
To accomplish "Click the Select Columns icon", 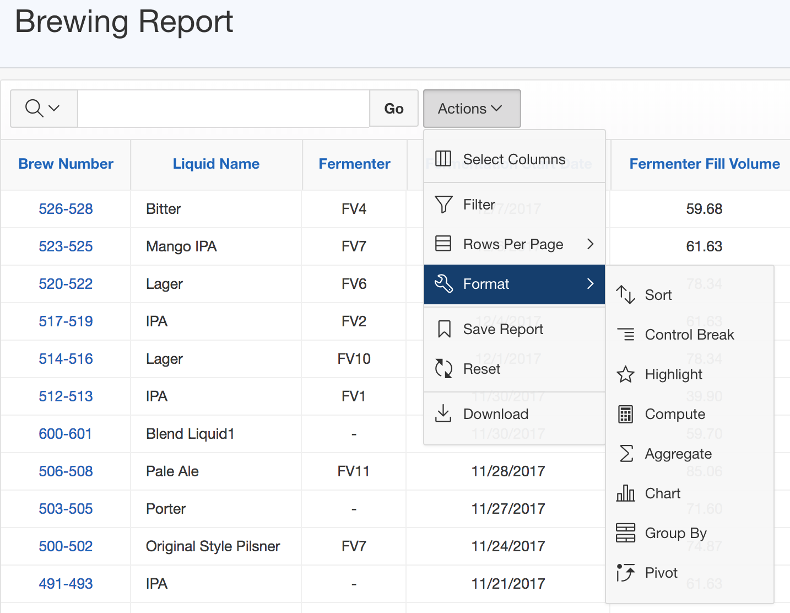I will [443, 159].
